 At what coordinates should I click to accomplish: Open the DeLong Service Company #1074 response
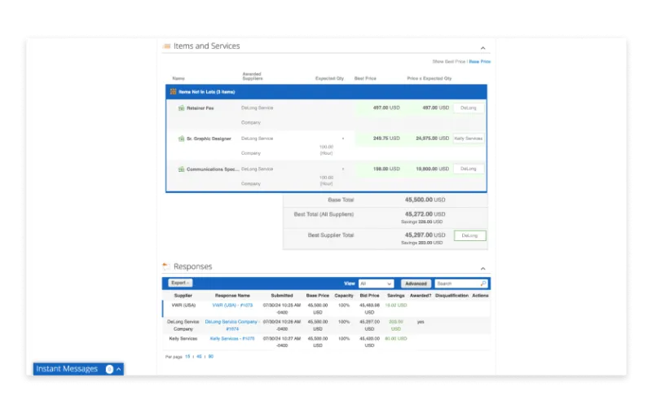(232, 325)
